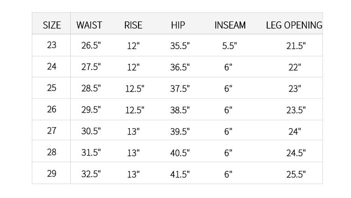
Task: Select the 30.5" waist value
Action: (x=91, y=132)
